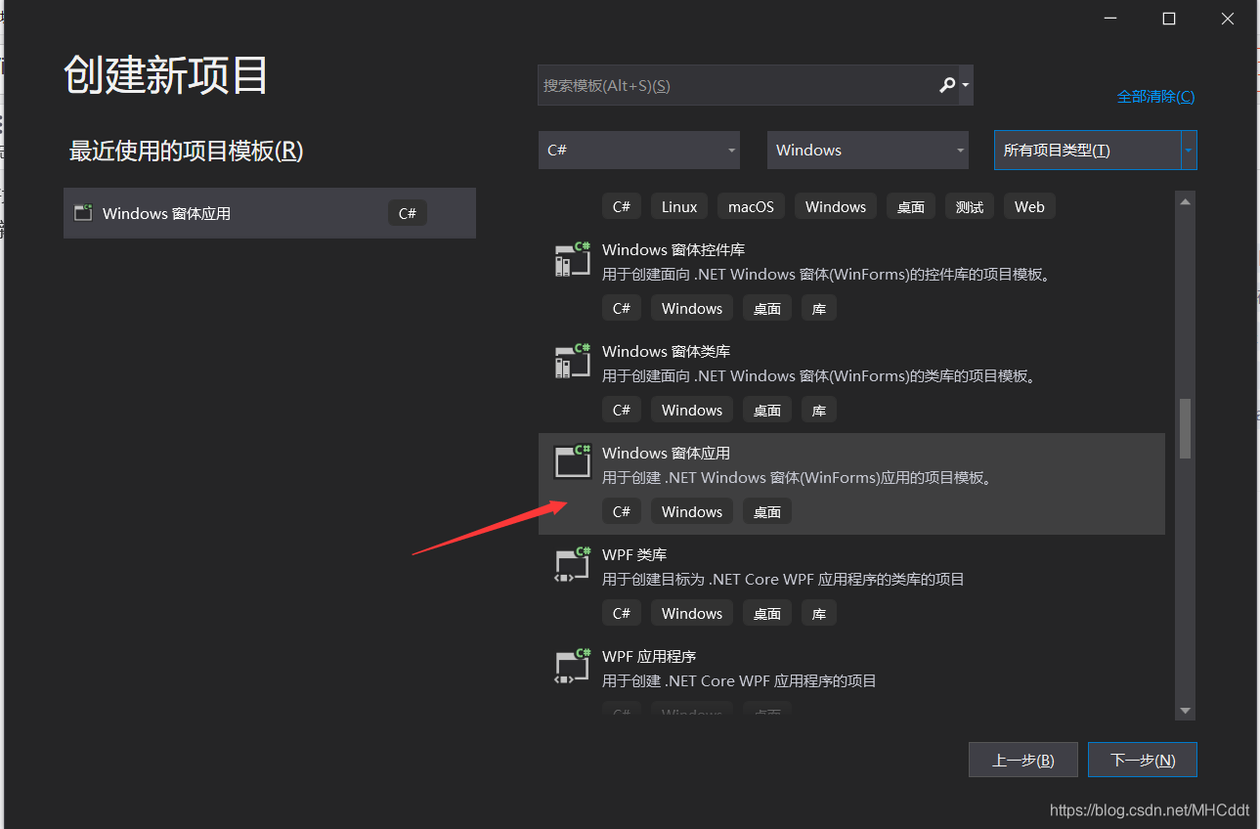Close the create project dialog
Screen dimensions: 1260x829
tap(1228, 19)
